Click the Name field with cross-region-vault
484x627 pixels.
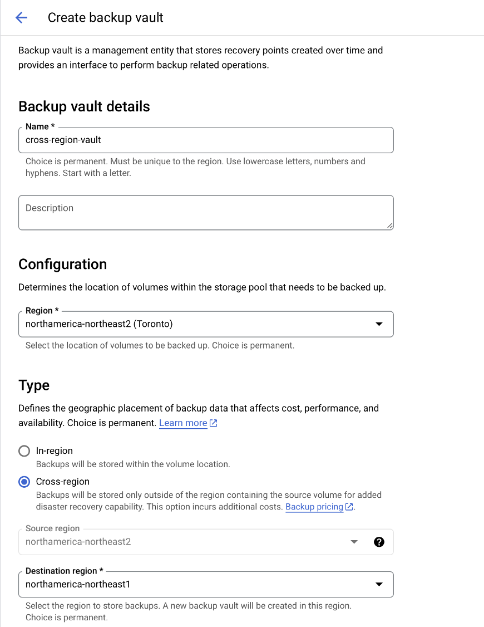pyautogui.click(x=206, y=140)
